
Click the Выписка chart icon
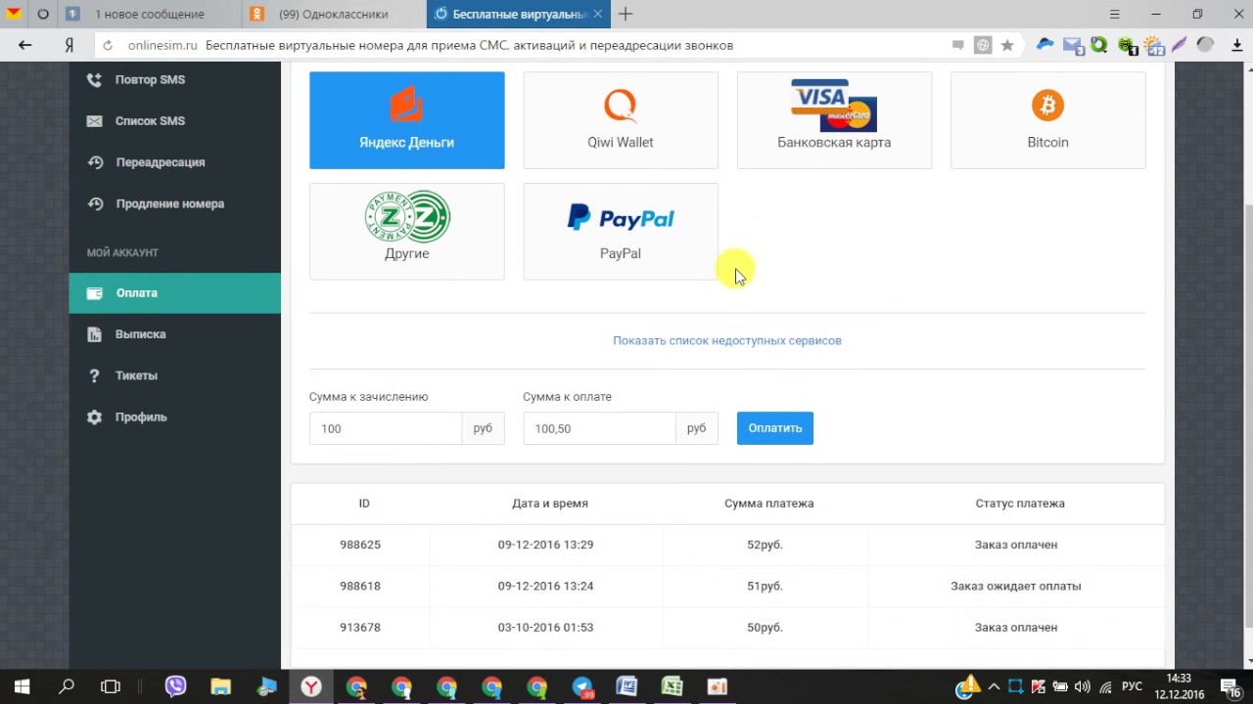point(94,334)
